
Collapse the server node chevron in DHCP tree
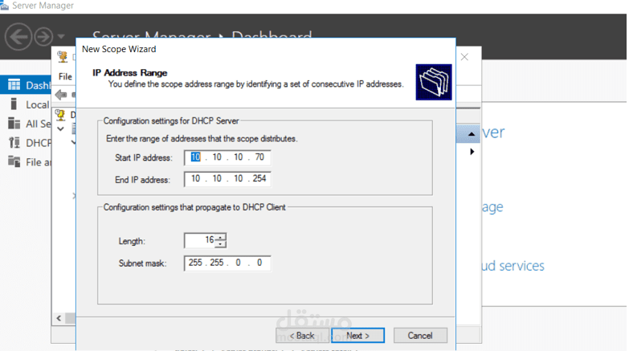pyautogui.click(x=60, y=129)
